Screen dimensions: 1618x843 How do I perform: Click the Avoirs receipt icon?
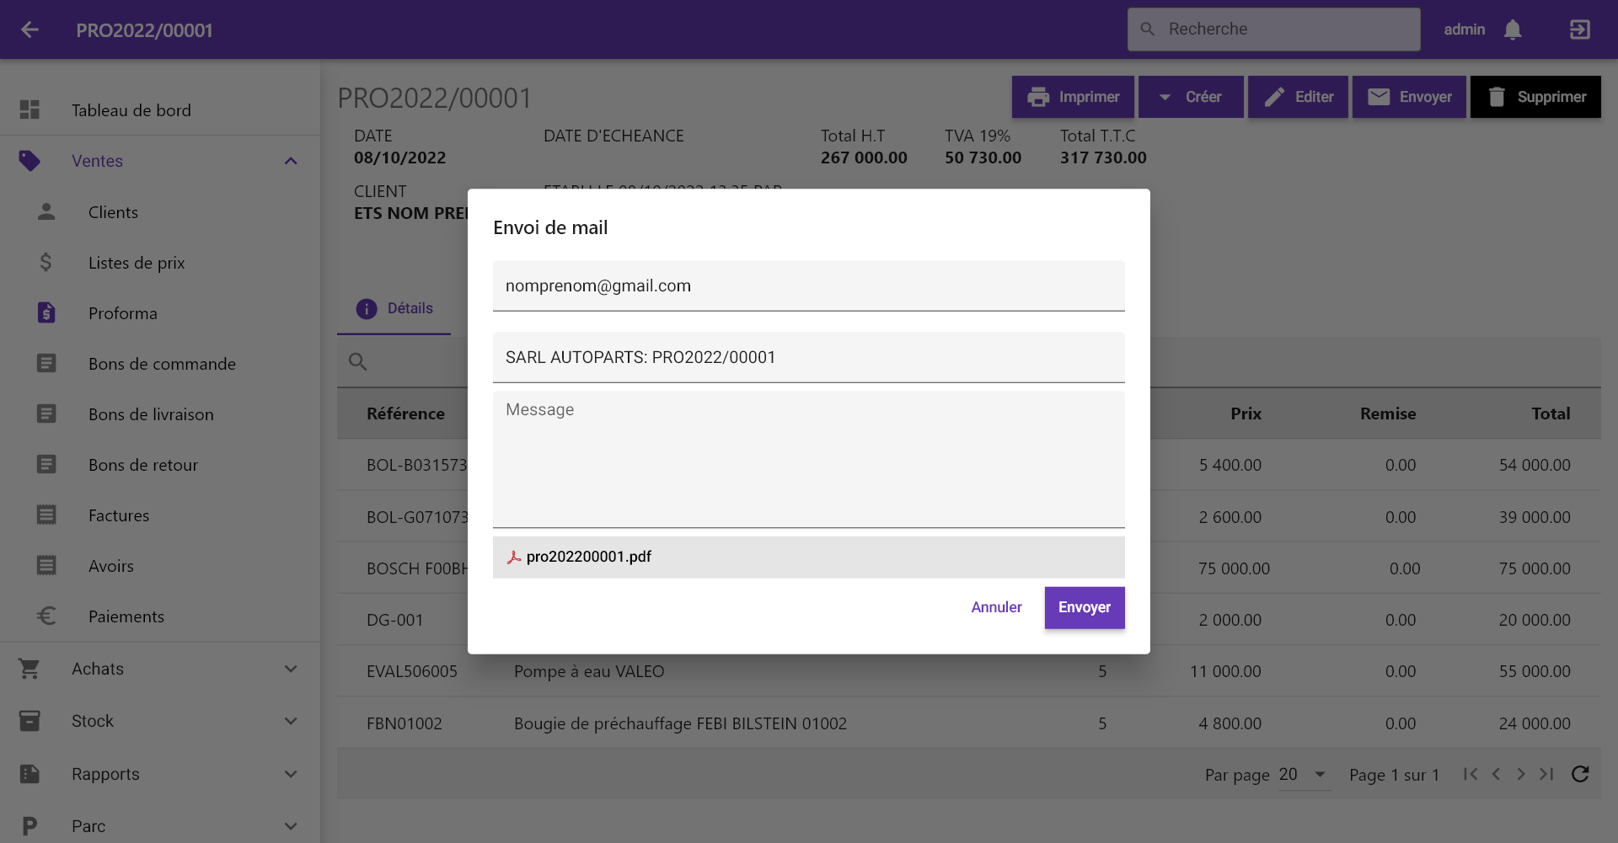tap(46, 566)
